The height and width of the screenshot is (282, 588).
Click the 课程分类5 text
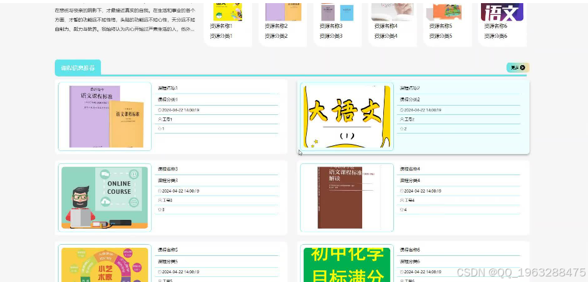click(167, 262)
